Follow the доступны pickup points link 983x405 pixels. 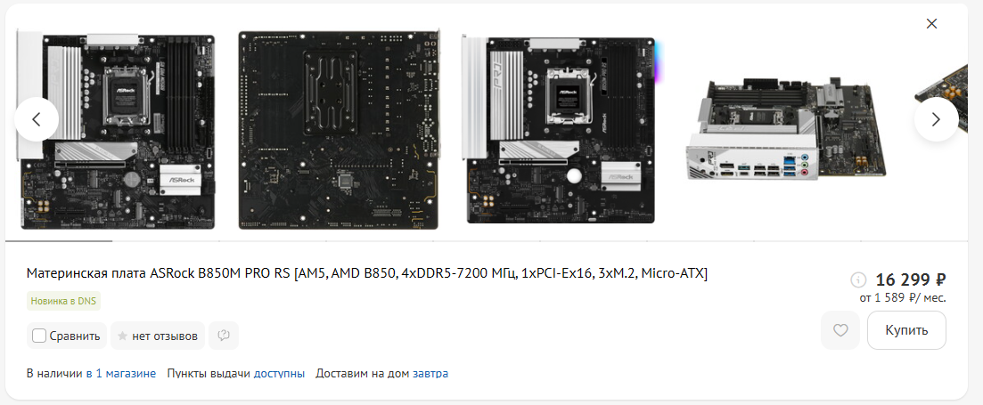tap(279, 374)
